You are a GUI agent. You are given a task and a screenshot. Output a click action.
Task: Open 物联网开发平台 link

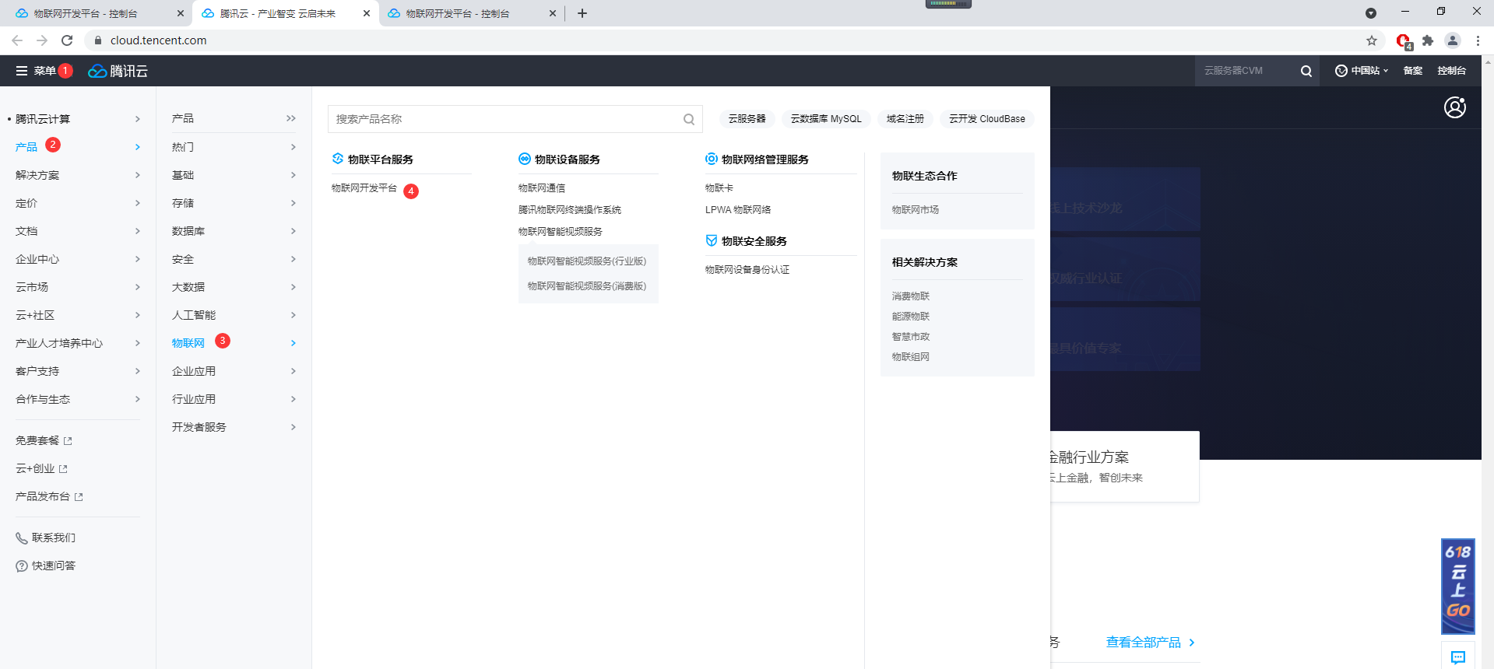click(x=364, y=188)
